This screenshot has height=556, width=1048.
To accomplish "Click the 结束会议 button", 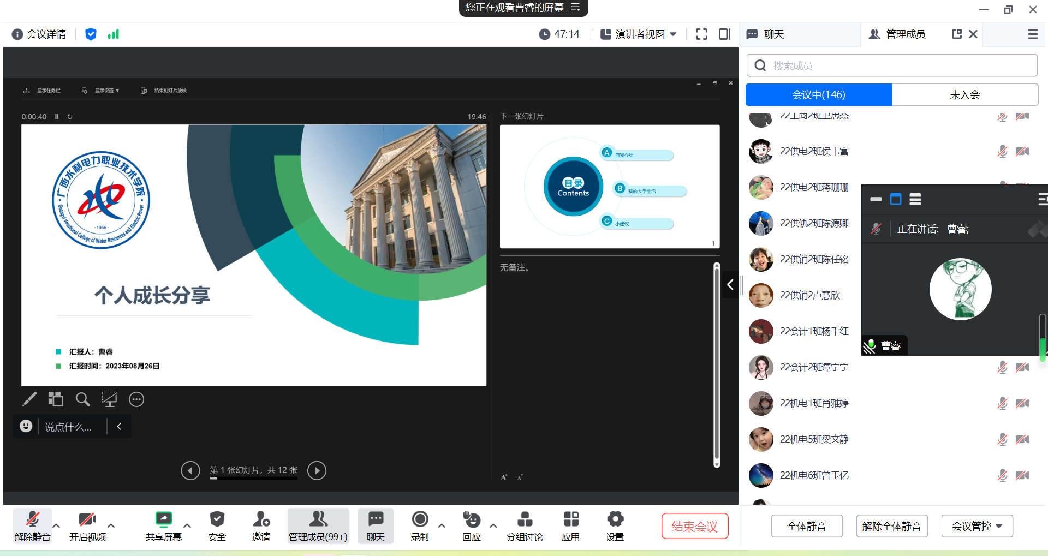I will pos(694,526).
